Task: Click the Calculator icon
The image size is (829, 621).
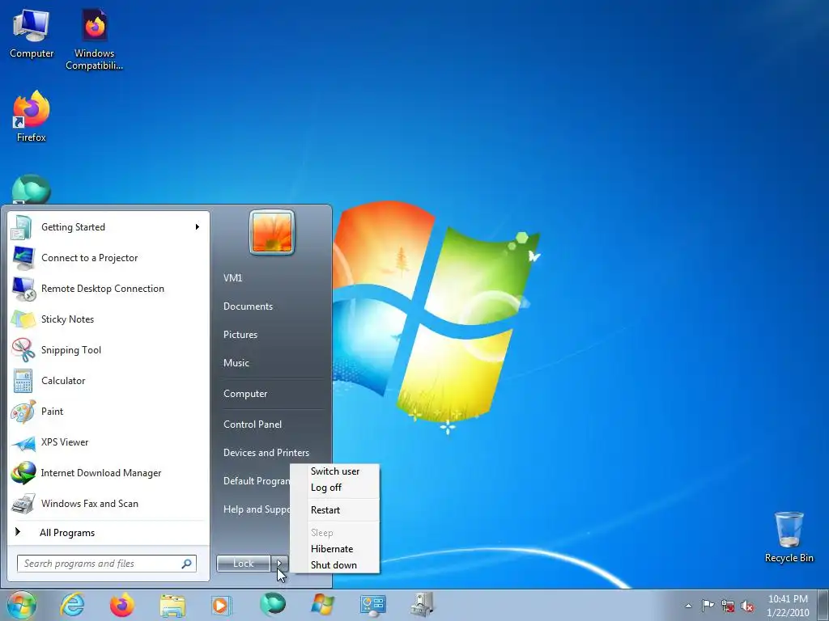Action: pyautogui.click(x=23, y=381)
